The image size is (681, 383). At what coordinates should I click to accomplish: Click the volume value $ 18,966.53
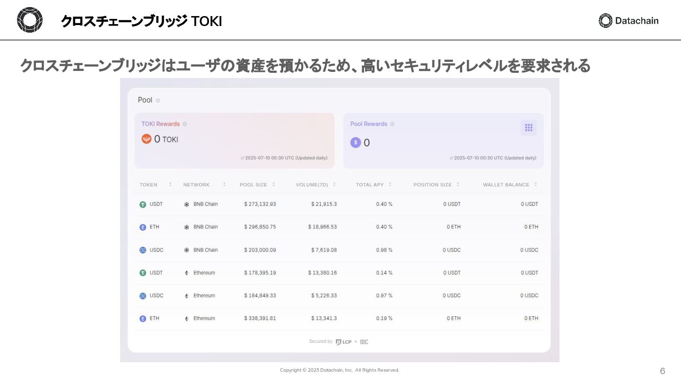[323, 227]
